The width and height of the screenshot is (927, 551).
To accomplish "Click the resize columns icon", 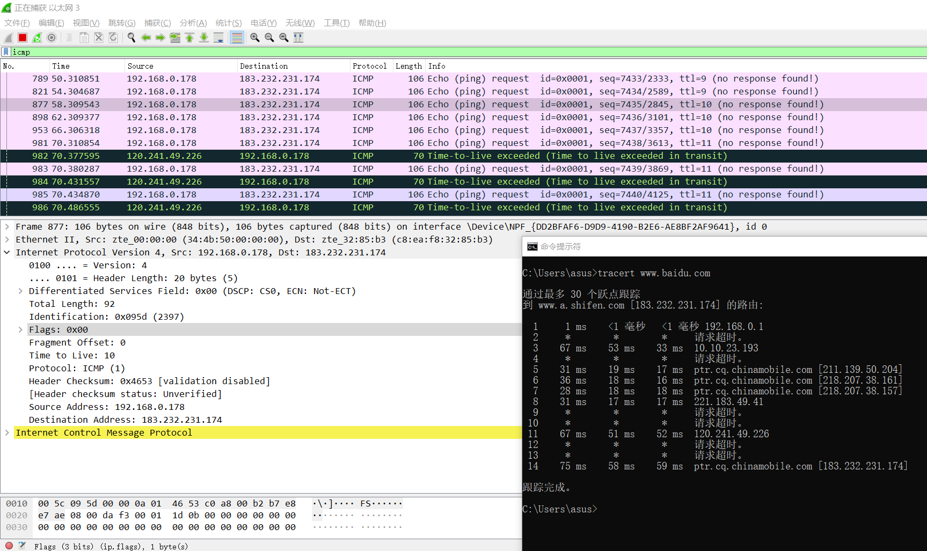I will tap(298, 38).
